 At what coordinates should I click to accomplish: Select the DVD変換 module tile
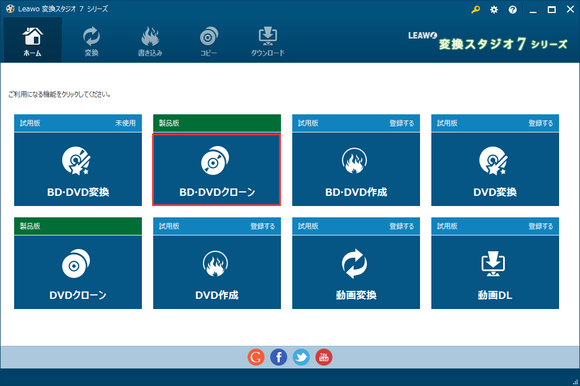coord(495,169)
